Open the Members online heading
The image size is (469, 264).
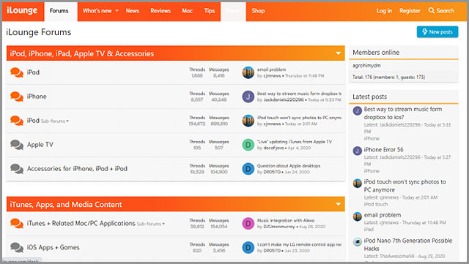[376, 52]
